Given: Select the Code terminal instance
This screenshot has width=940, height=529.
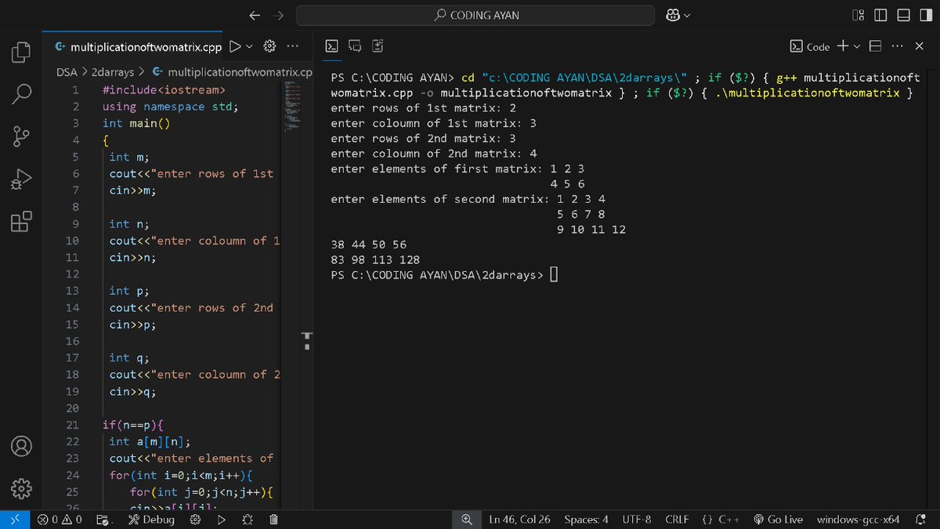Looking at the screenshot, I should click(x=810, y=47).
